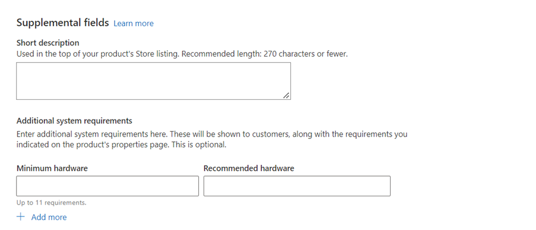Click the Short description label
The width and height of the screenshot is (536, 230).
48,43
